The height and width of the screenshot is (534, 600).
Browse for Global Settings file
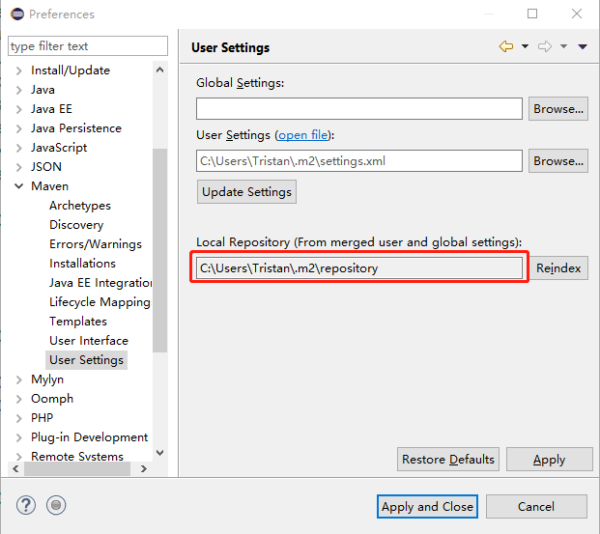pos(558,109)
